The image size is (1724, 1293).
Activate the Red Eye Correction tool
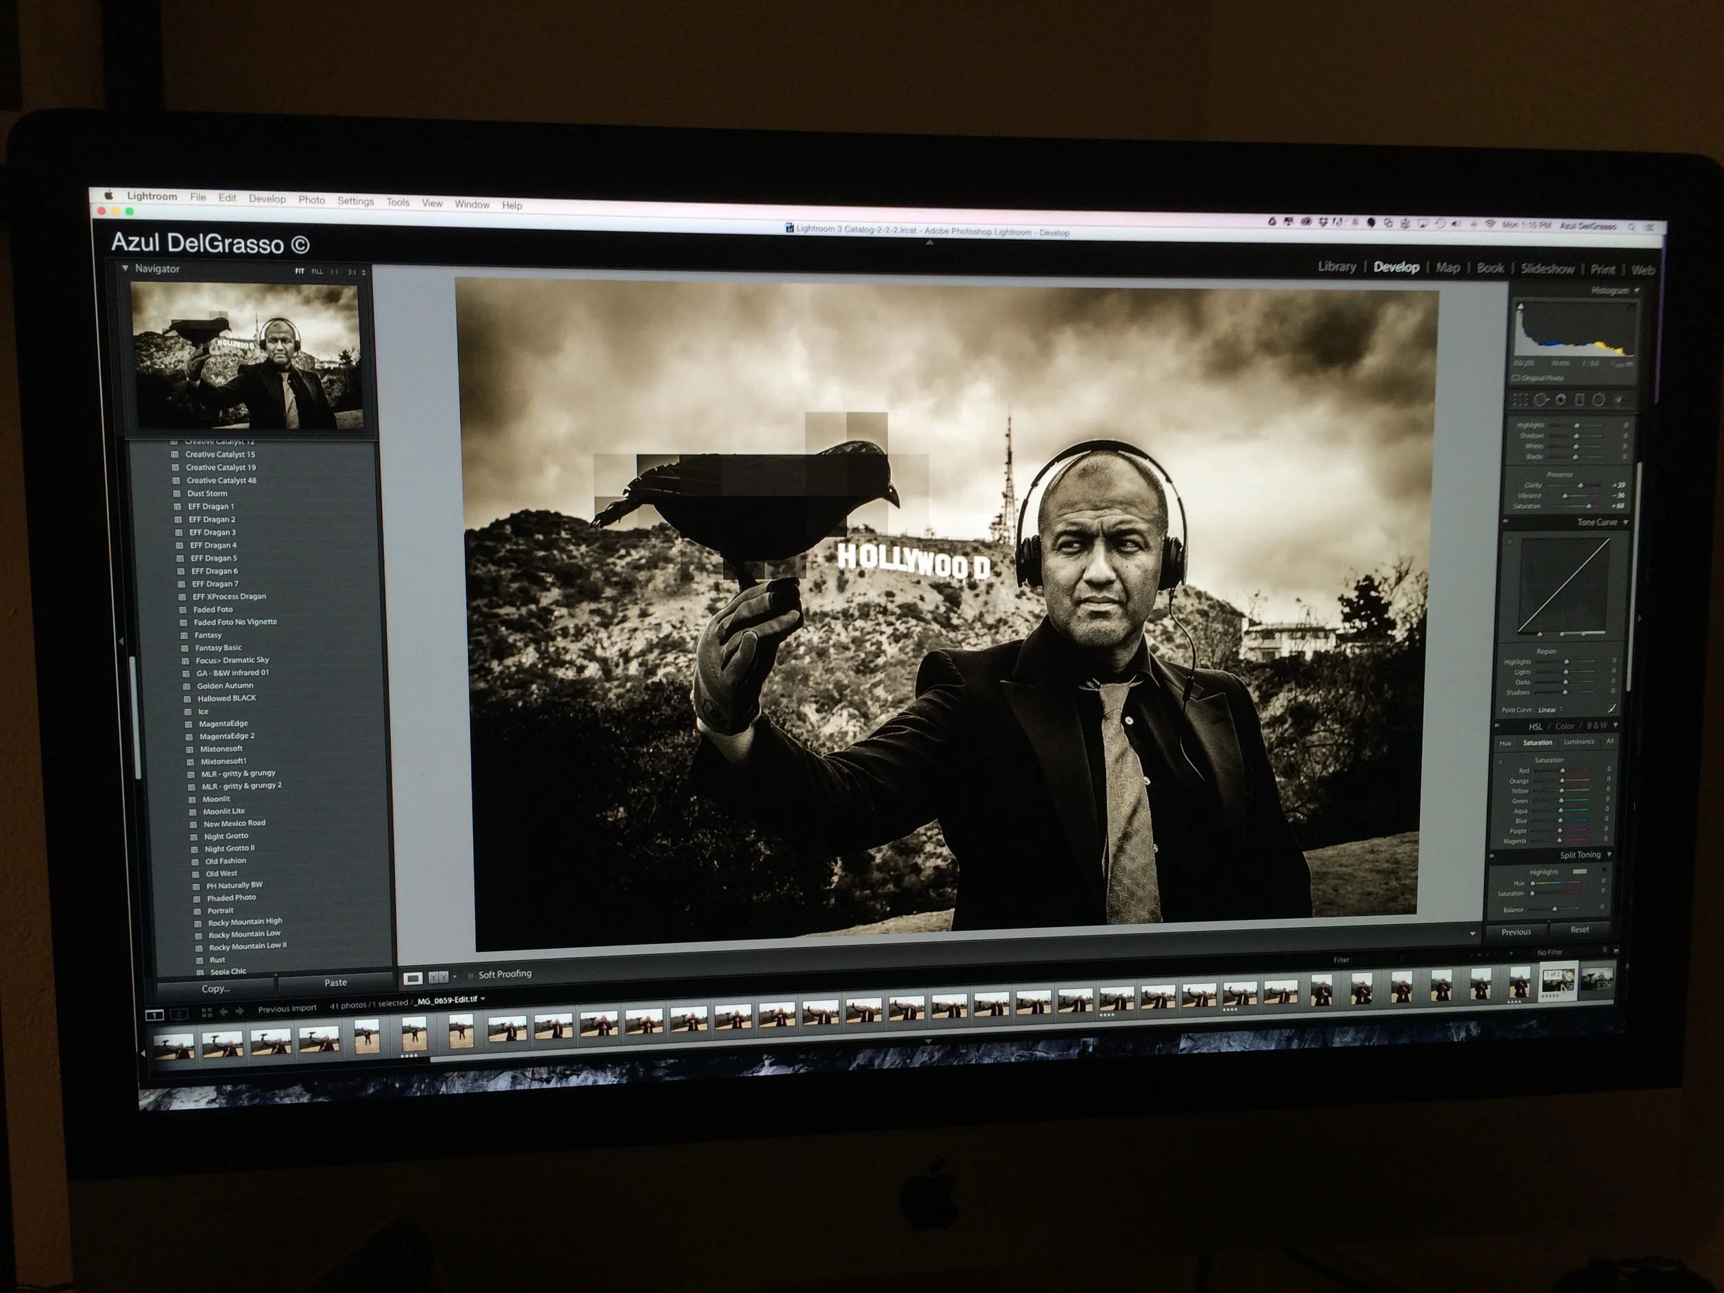tap(1561, 400)
